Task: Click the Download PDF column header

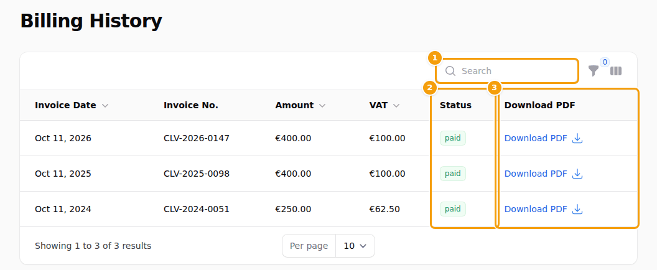Action: click(x=539, y=105)
